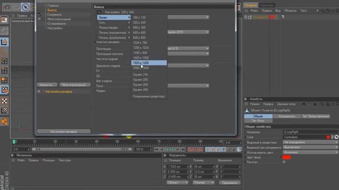
Task: Open the Пропорции 4:3 dropdown
Action: [x=189, y=49]
